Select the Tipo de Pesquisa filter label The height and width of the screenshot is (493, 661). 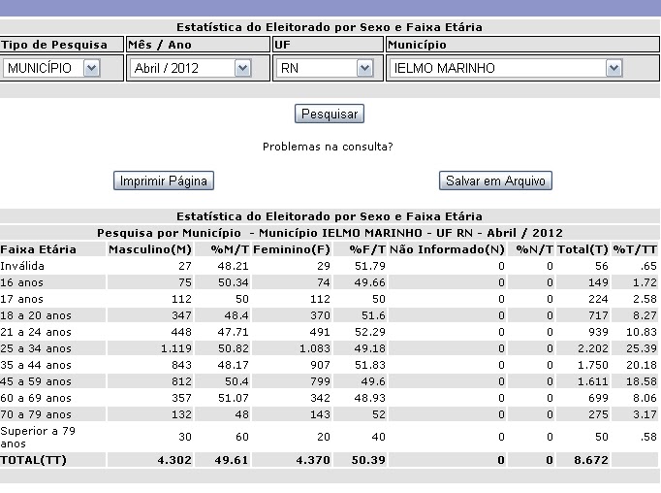pos(54,45)
